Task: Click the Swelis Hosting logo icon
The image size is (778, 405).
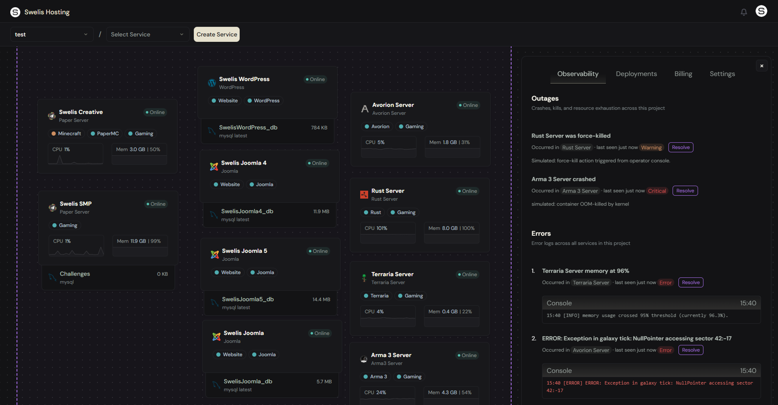Action: tap(15, 12)
